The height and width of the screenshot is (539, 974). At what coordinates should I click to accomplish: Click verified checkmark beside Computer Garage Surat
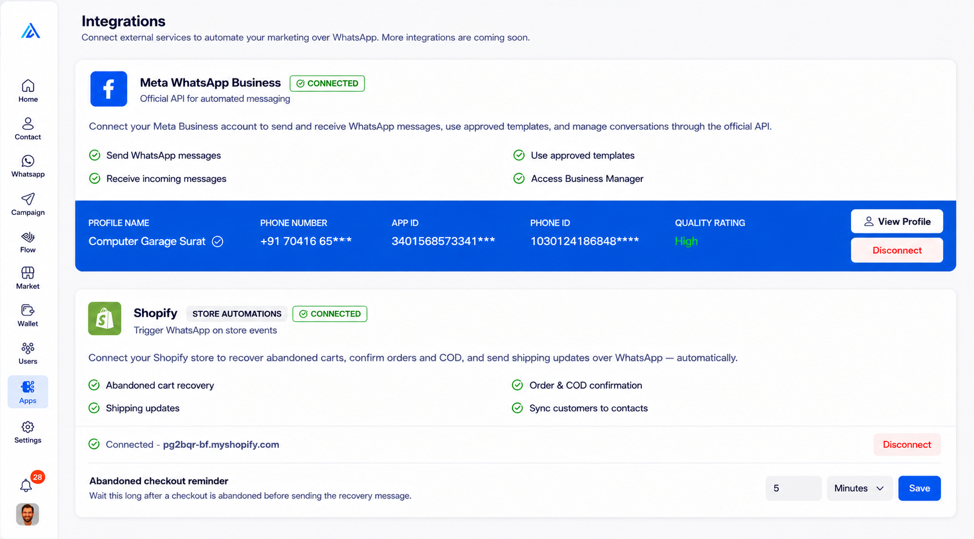coord(218,241)
